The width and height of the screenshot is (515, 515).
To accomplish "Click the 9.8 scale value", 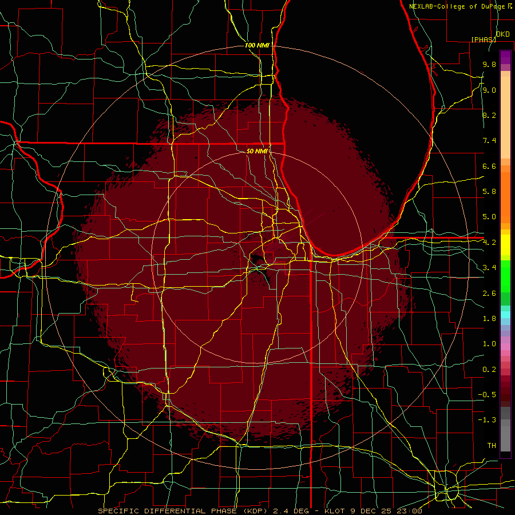I will pos(489,64).
